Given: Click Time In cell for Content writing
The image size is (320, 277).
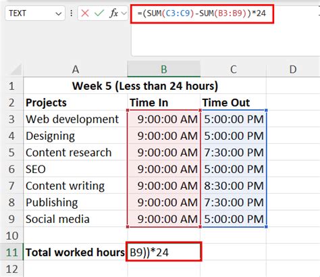Looking at the screenshot, I should tap(164, 186).
